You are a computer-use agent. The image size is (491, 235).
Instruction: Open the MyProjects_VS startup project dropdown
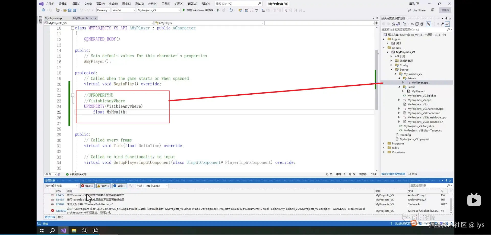click(x=159, y=10)
